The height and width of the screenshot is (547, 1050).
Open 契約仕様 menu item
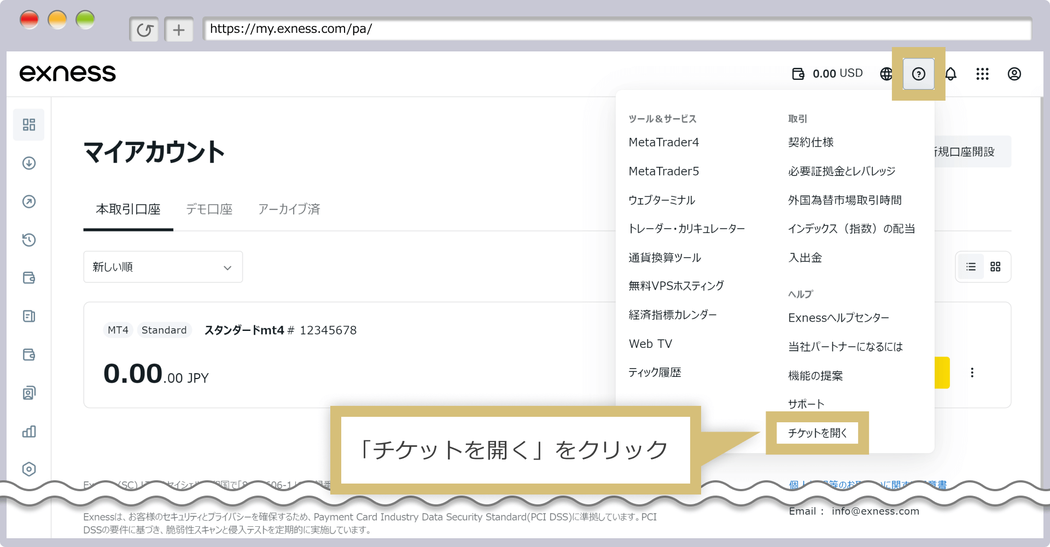pyautogui.click(x=810, y=142)
